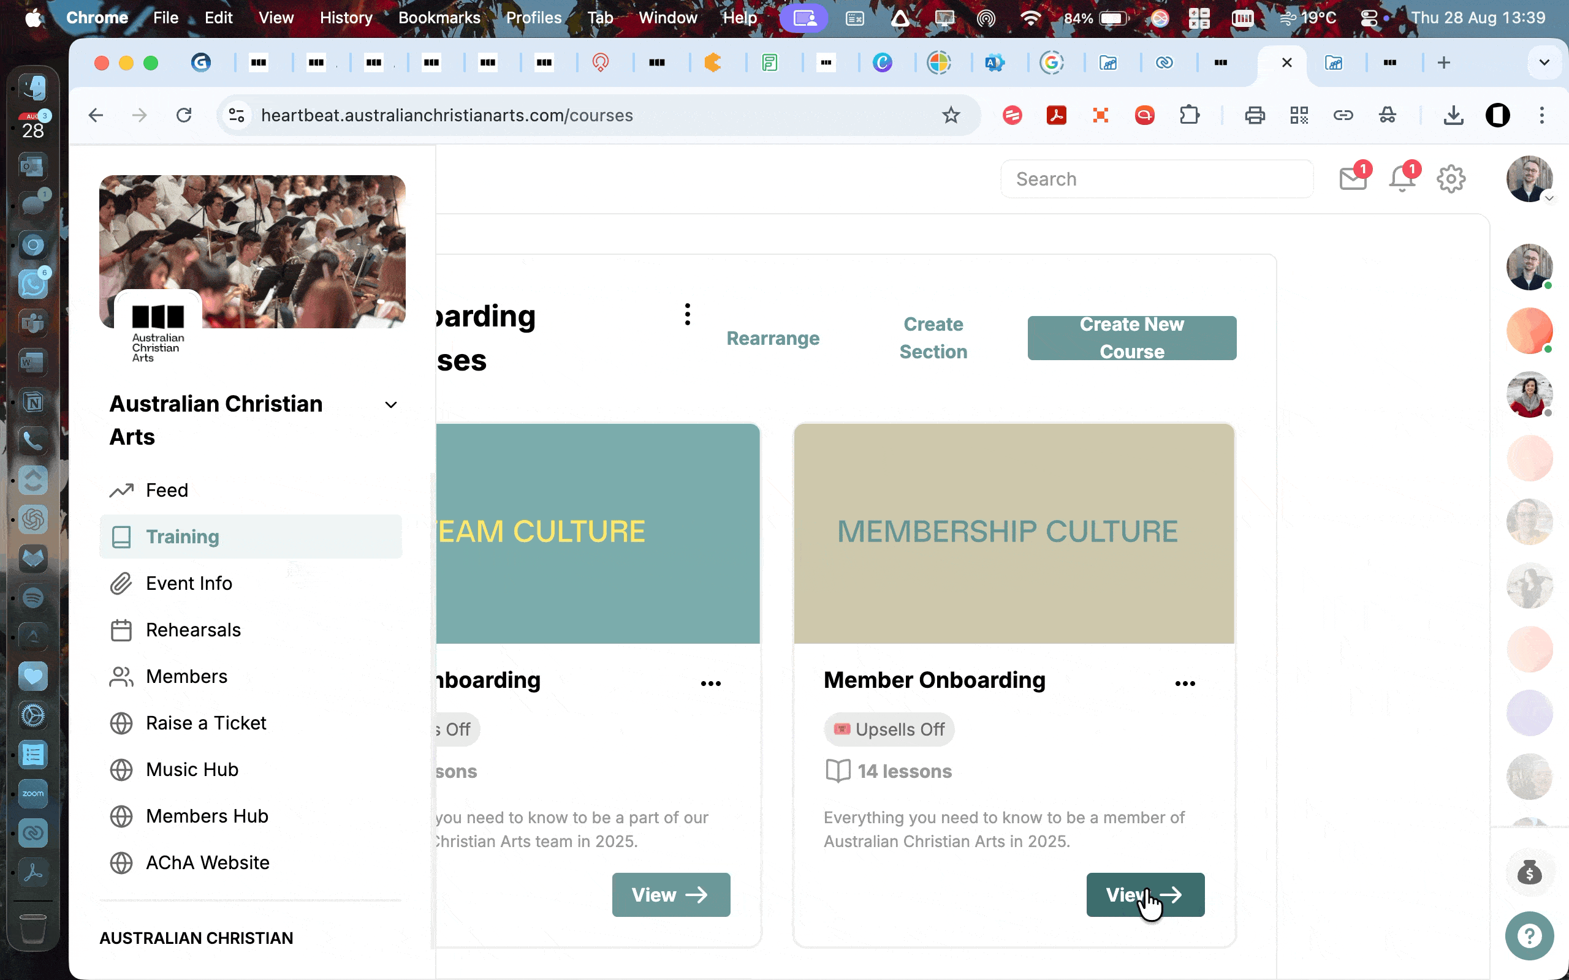1569x980 pixels.
Task: Open the profile avatar dropdown
Action: click(1529, 179)
